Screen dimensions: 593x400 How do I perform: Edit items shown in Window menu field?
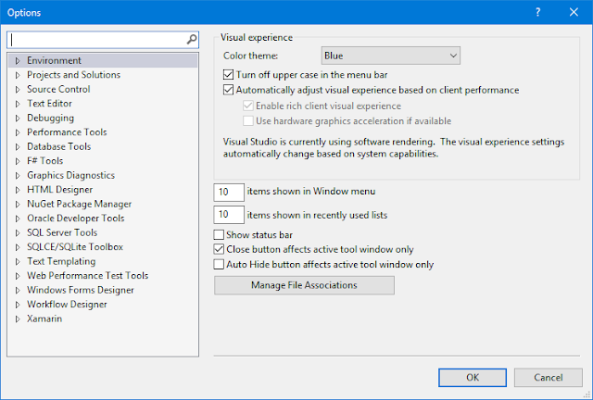tap(229, 192)
